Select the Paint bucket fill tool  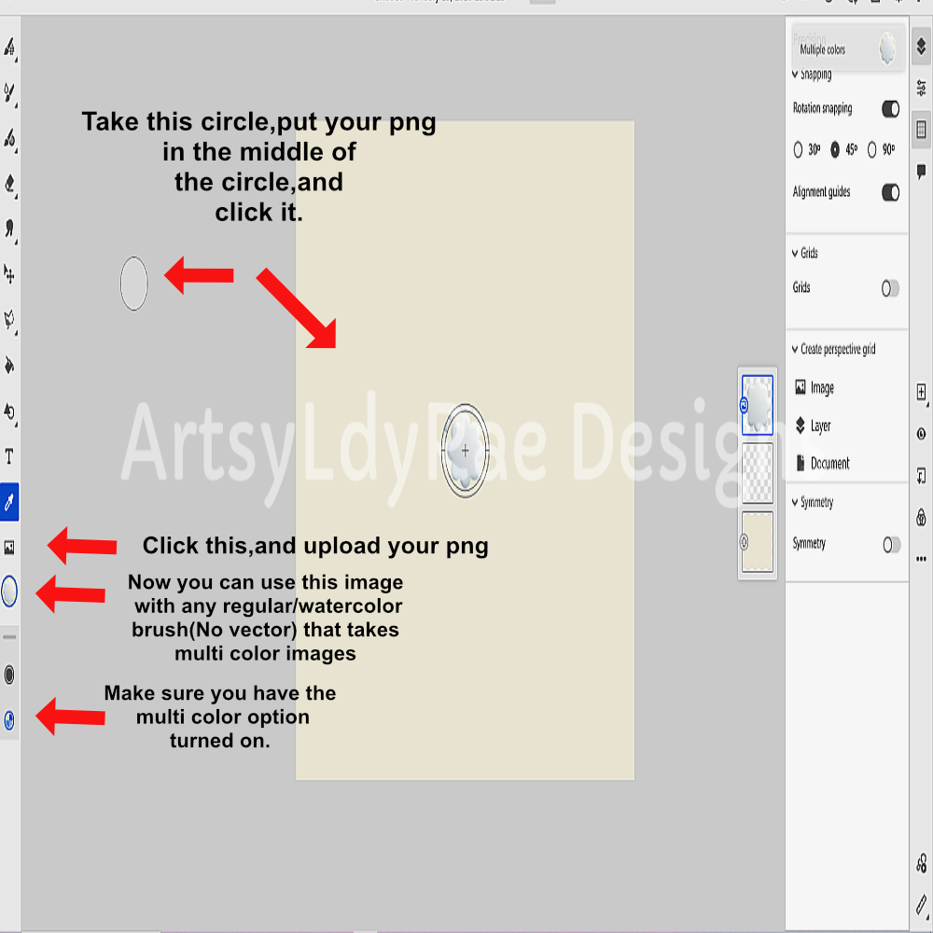tap(9, 365)
